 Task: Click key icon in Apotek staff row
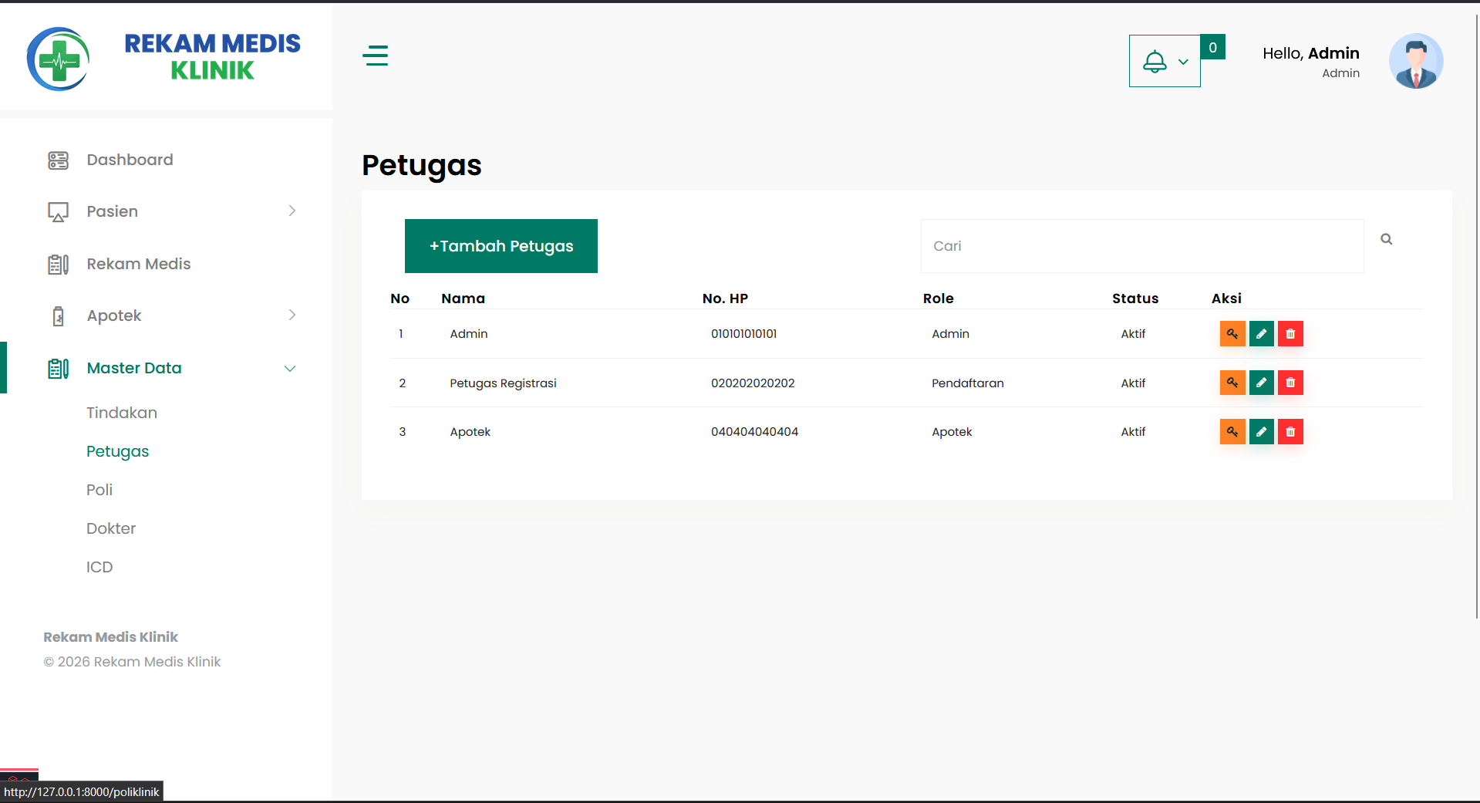coord(1232,432)
